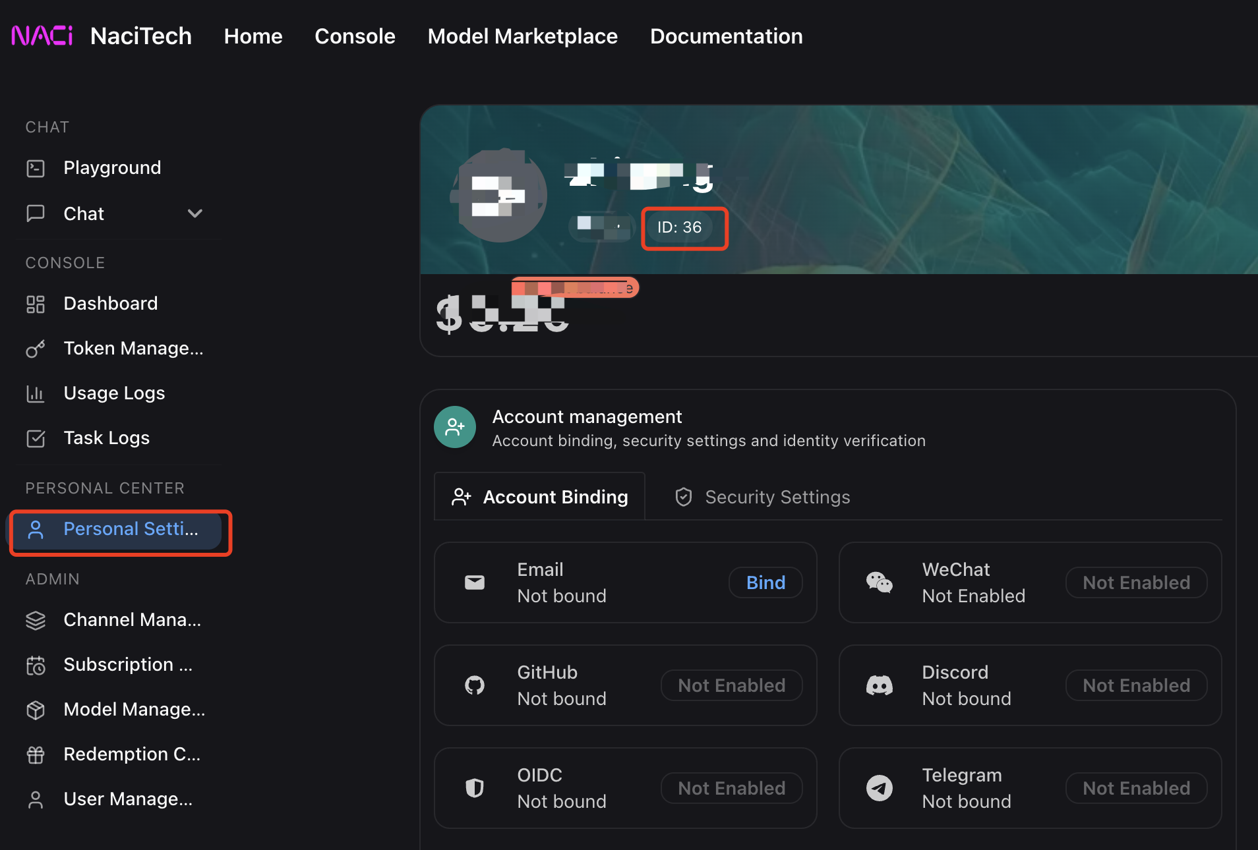Click the Discord logo icon
The height and width of the screenshot is (850, 1258).
880,685
